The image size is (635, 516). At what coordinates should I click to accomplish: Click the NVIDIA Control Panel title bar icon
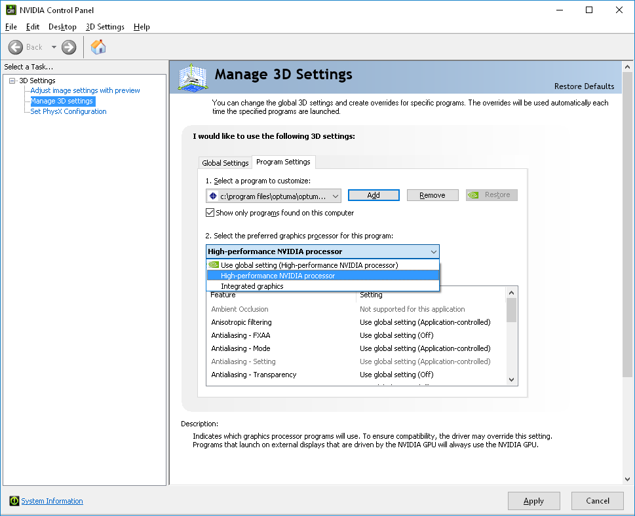[11, 10]
